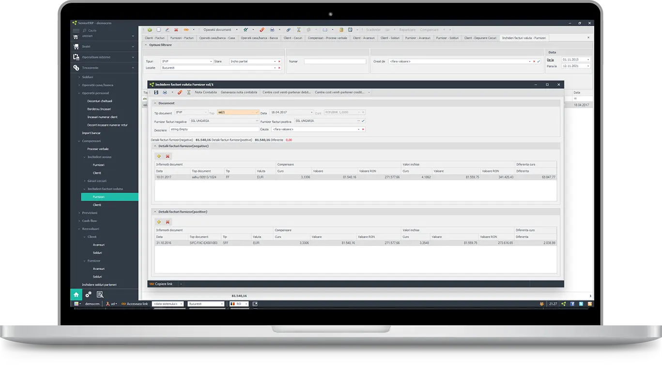Select Procese verbale under Compensari
Image resolution: width=662 pixels, height=365 pixels.
tap(98, 149)
